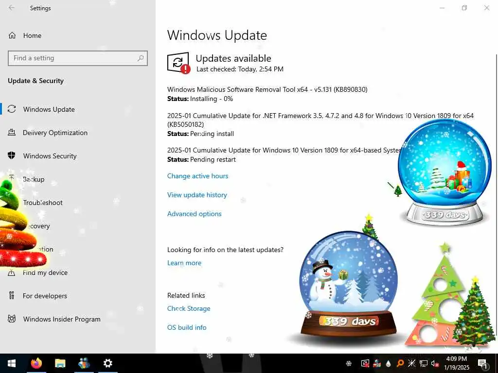Open Advanced options for updates

click(x=194, y=214)
